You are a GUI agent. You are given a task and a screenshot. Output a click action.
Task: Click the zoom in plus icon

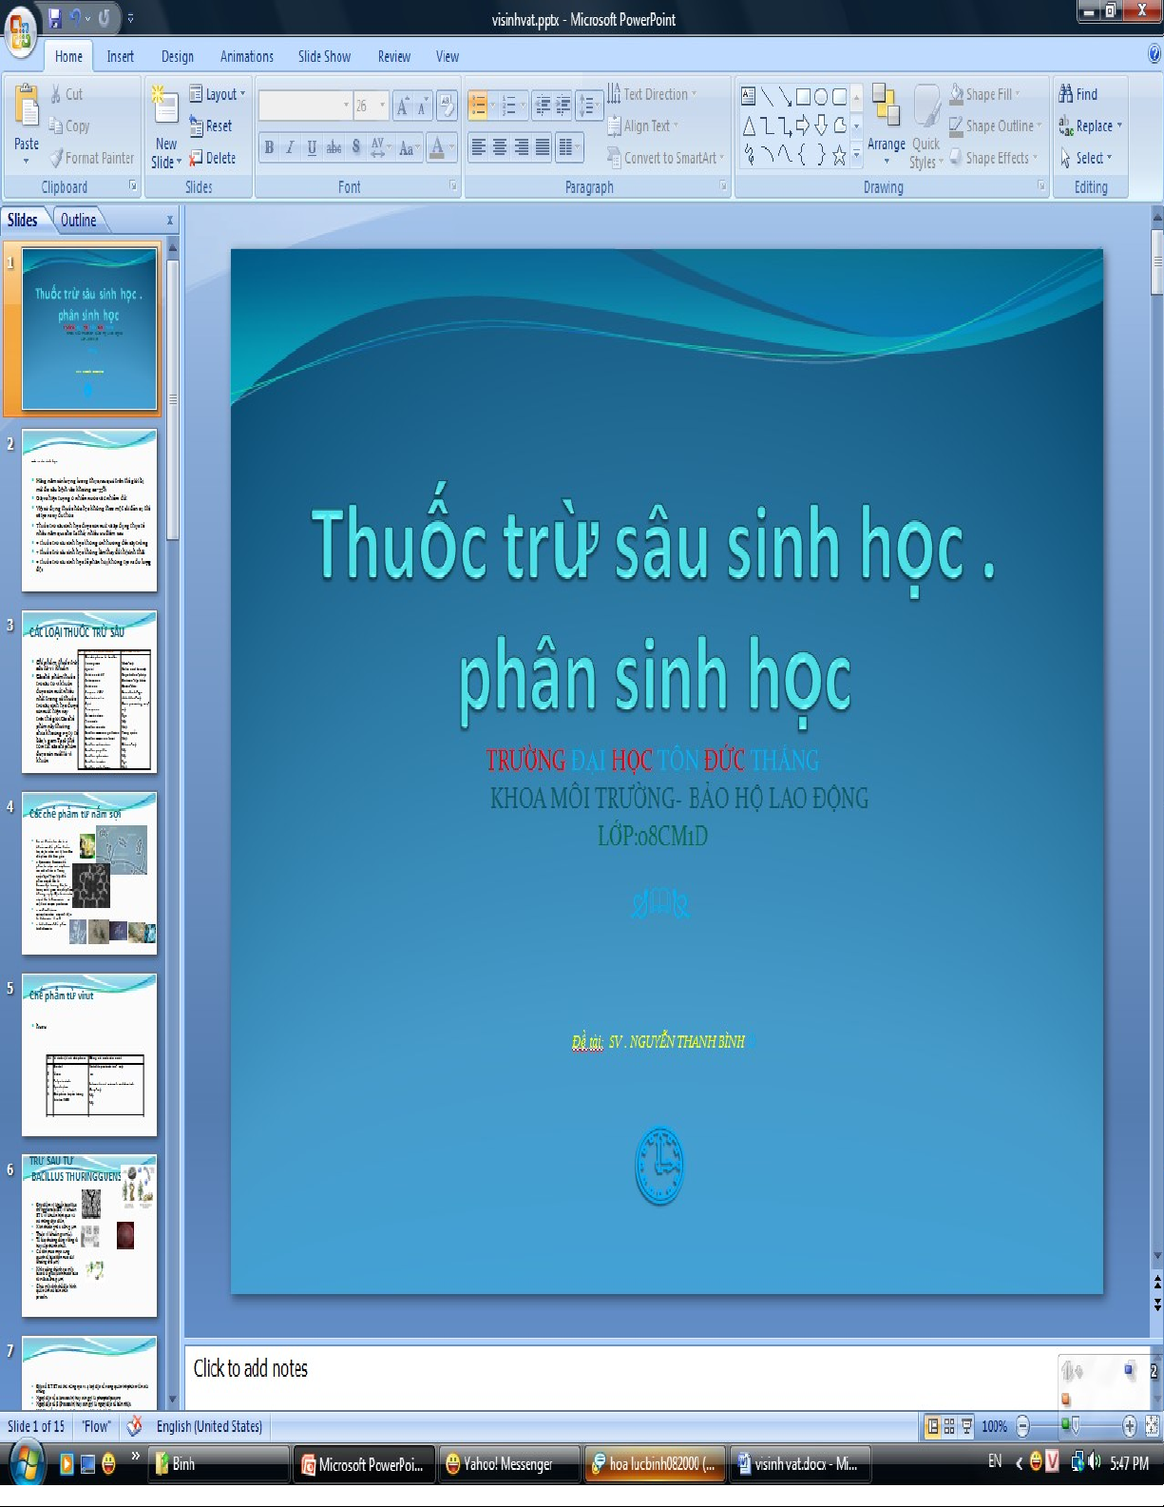pos(1129,1426)
